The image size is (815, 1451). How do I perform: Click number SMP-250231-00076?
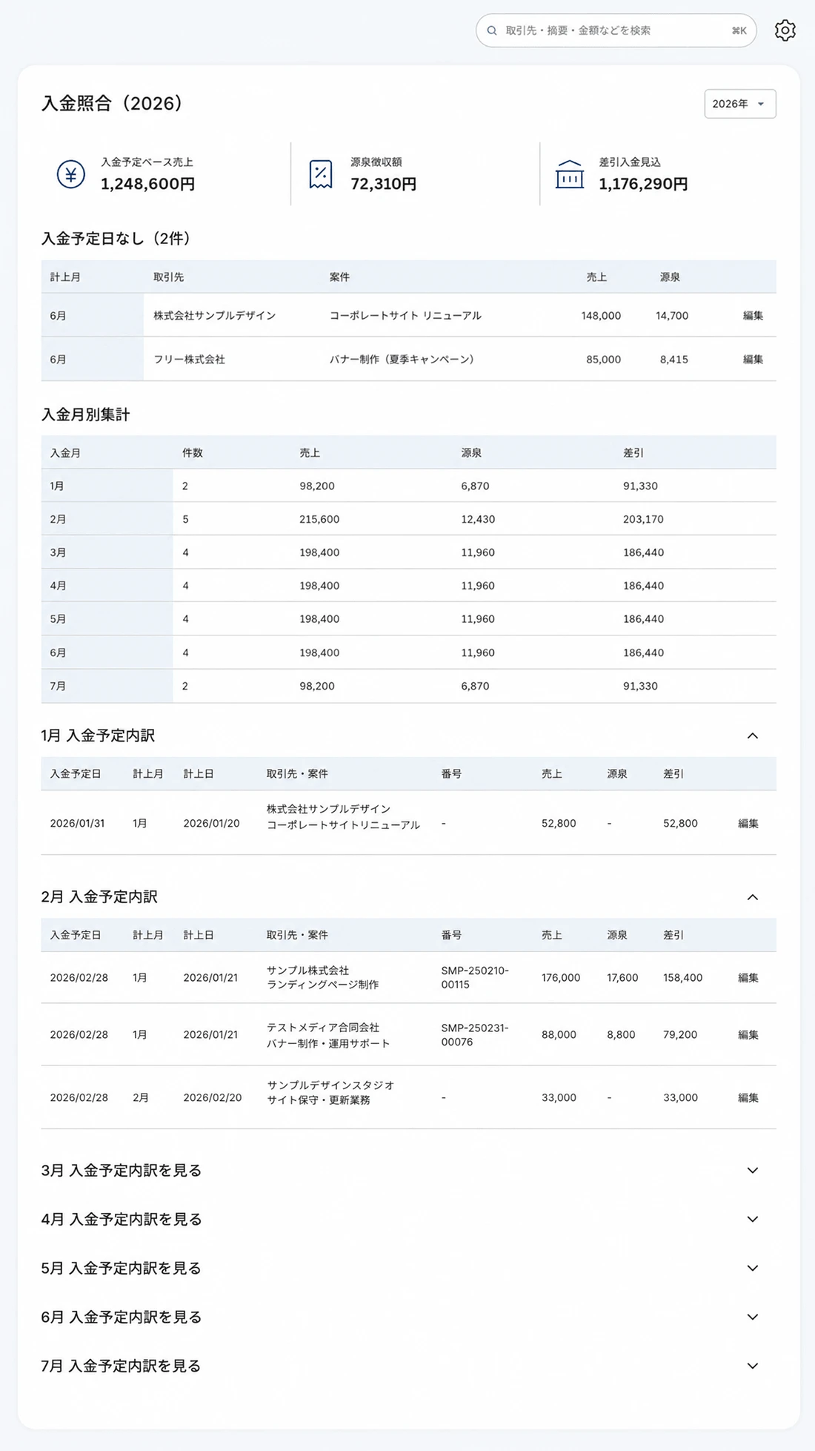tap(475, 1034)
